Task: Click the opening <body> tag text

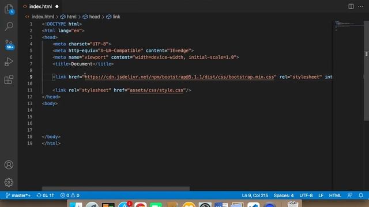Action: click(x=50, y=103)
